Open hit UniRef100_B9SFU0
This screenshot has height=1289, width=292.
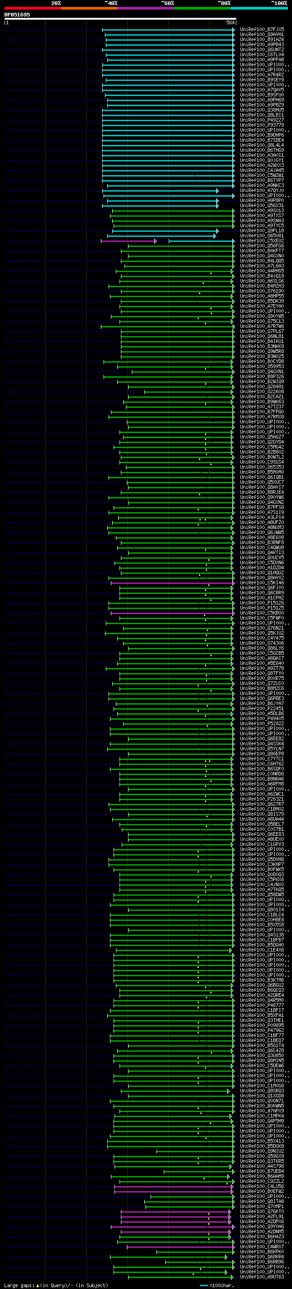pos(262,95)
